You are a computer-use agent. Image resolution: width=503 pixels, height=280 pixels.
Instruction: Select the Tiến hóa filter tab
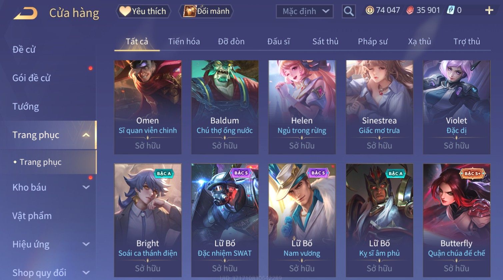coord(184,42)
